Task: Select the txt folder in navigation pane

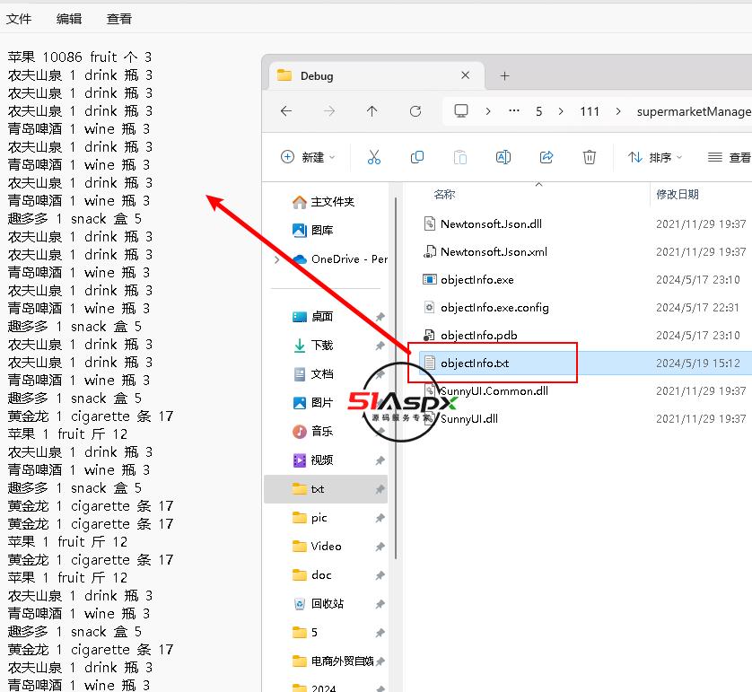Action: (326, 489)
